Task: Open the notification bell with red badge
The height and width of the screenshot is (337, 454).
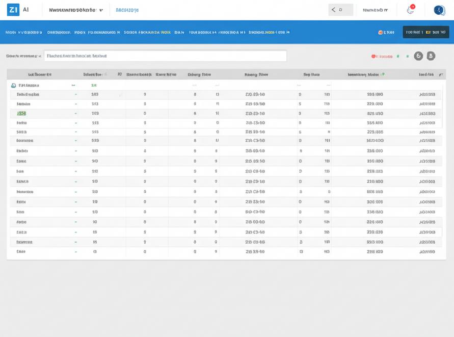Action: pos(411,10)
